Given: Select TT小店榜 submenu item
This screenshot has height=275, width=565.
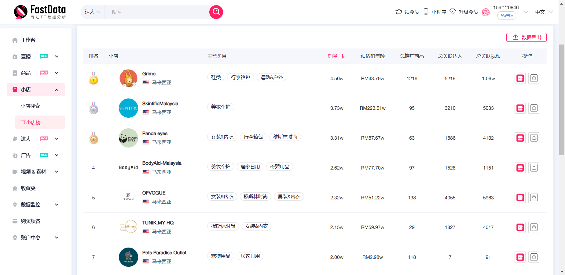Looking at the screenshot, I should 40,122.
